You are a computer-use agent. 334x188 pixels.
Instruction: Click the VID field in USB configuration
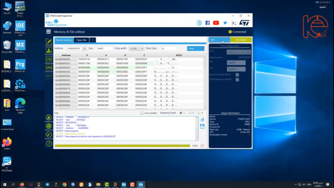click(x=236, y=69)
